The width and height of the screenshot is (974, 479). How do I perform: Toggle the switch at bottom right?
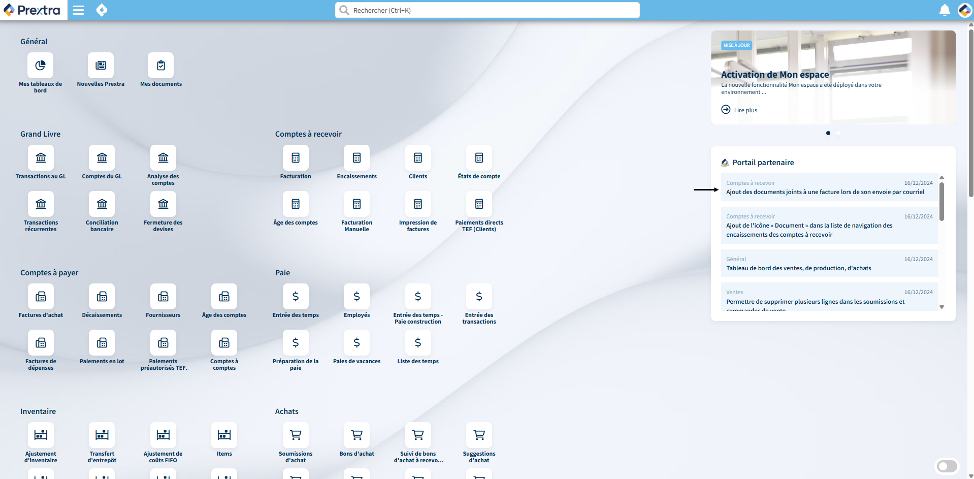click(x=947, y=466)
